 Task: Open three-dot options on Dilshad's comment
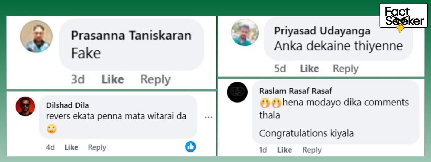(x=208, y=117)
